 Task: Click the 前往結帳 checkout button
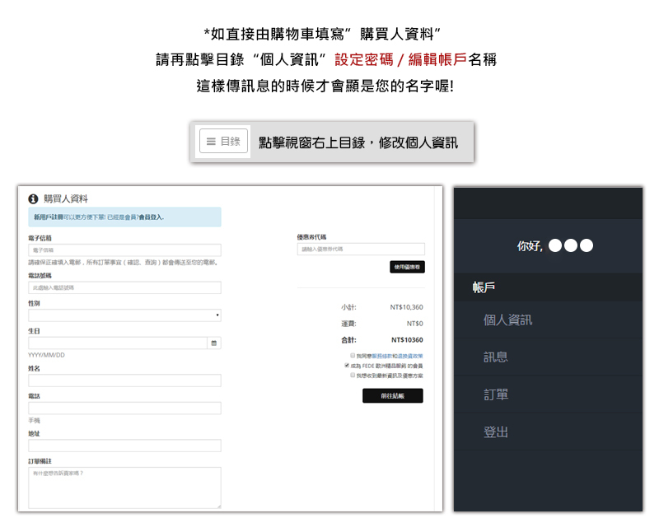click(x=392, y=396)
